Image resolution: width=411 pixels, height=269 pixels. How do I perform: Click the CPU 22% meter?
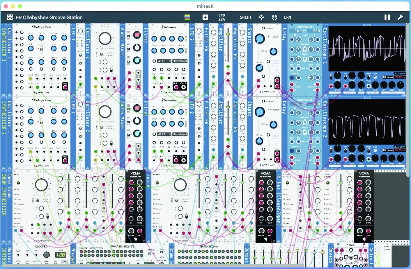222,17
